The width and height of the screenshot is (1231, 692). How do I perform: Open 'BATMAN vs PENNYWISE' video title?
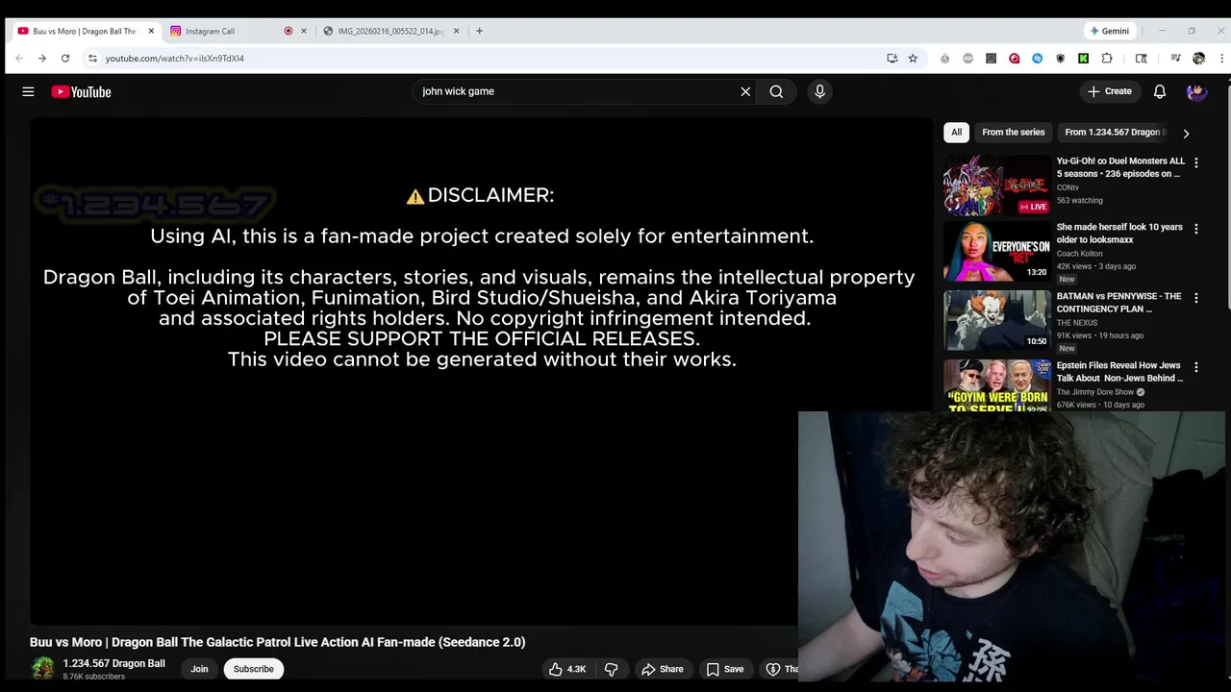1118,303
